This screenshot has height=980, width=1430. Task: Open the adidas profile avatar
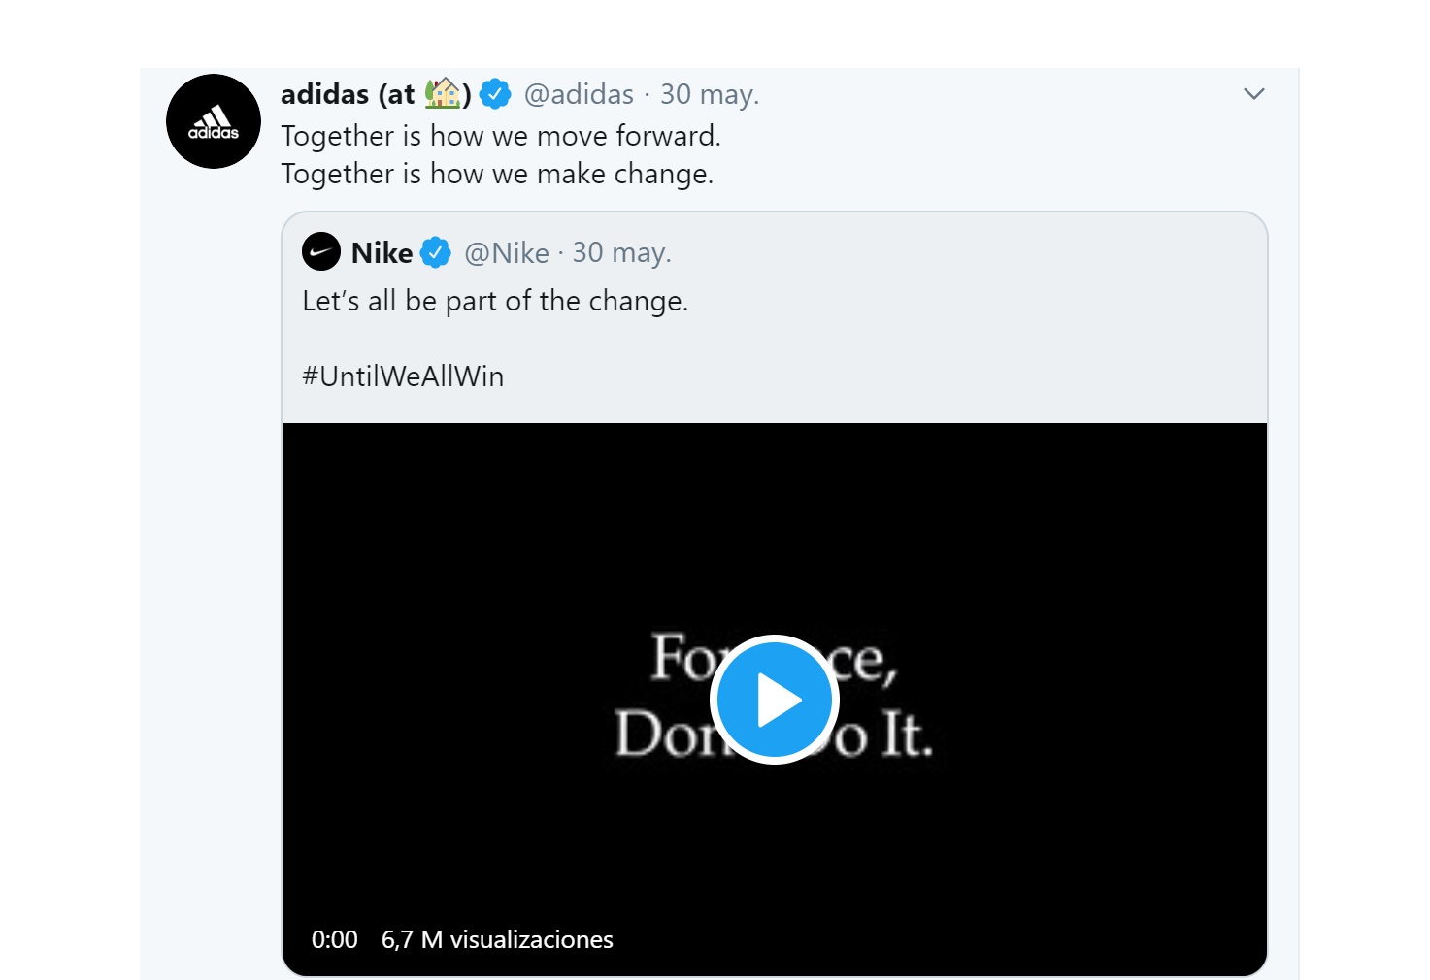pyautogui.click(x=214, y=121)
